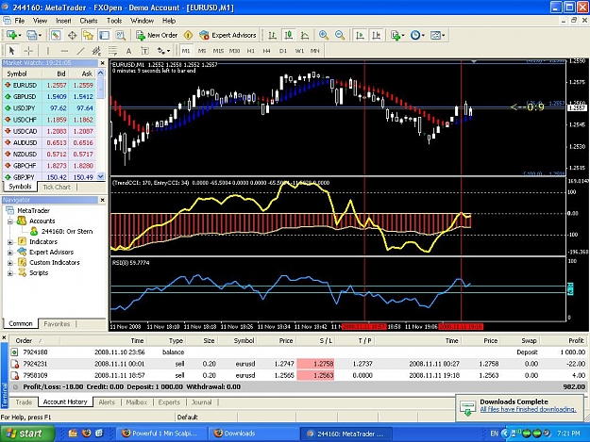Close the Market Watch panel
The width and height of the screenshot is (590, 442).
click(x=102, y=63)
